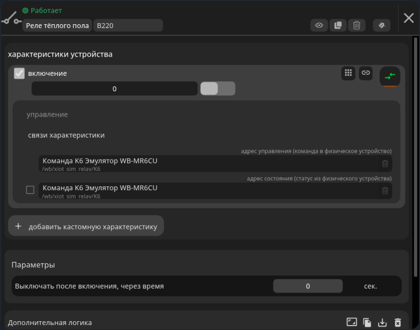Edit the device name Реле тёплого пола
420x330 pixels.
pos(57,25)
